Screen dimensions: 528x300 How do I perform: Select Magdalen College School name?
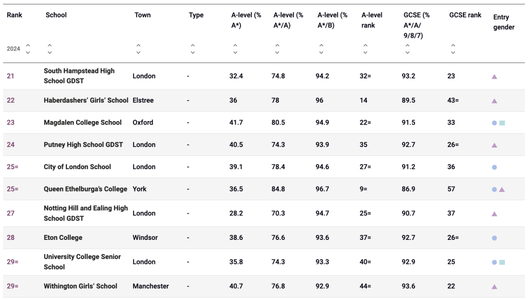point(83,123)
